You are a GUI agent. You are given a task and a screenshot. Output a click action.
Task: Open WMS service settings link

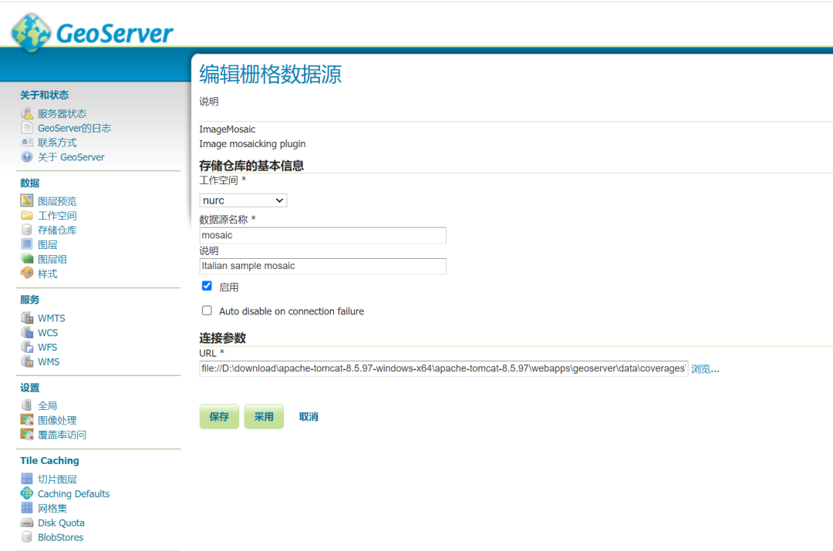[x=49, y=361]
